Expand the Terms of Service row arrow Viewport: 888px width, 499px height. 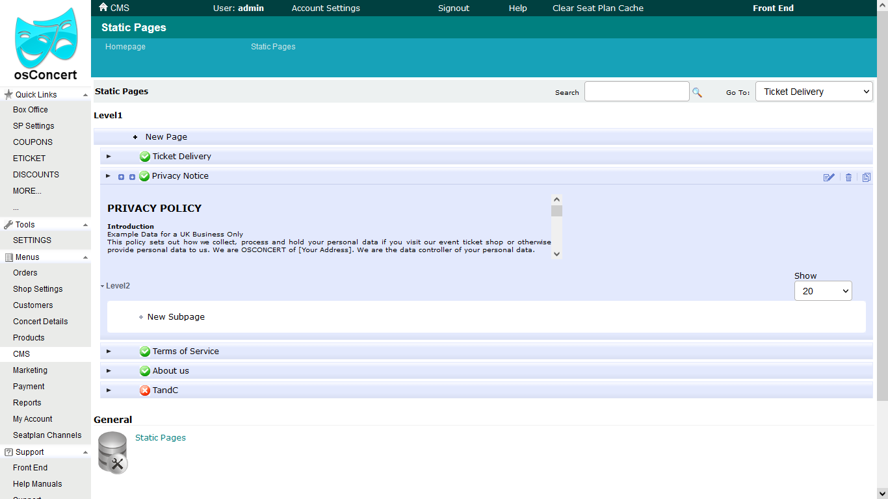(x=109, y=352)
